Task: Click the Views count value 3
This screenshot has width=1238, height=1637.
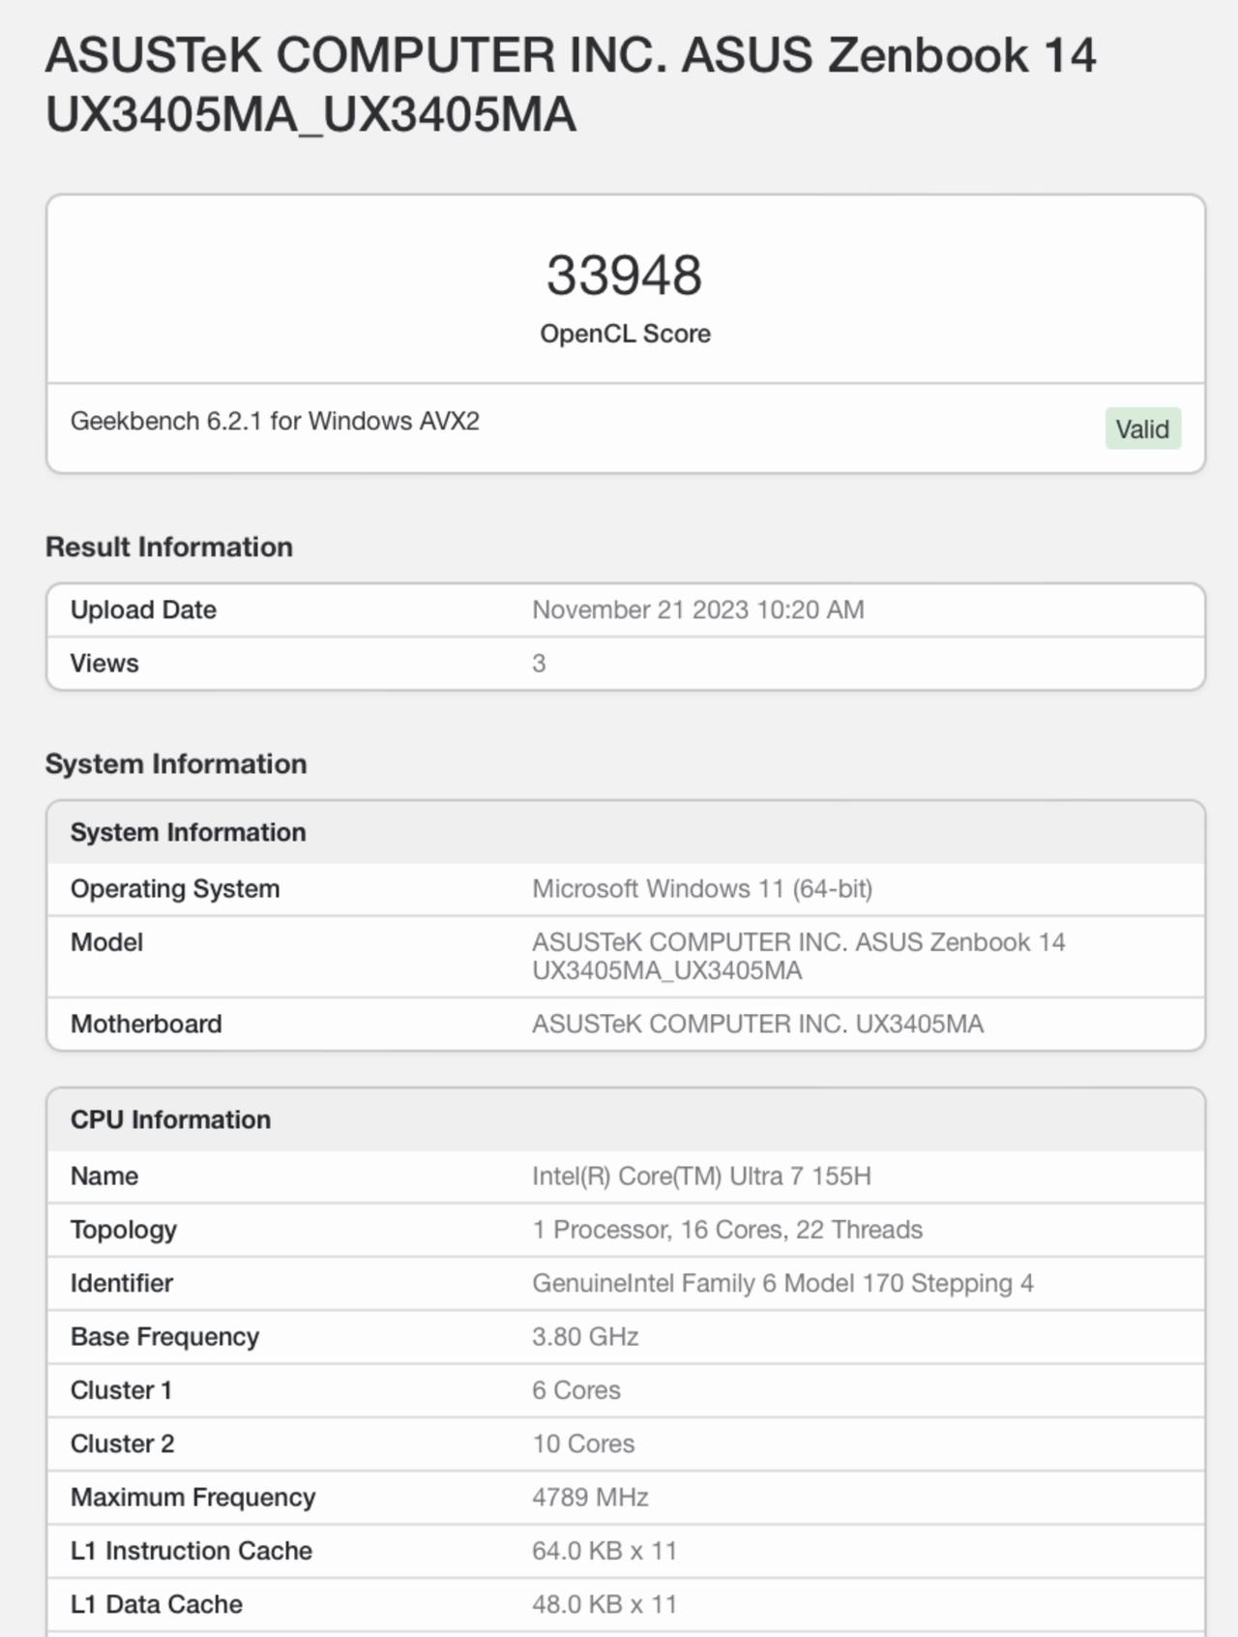Action: 539,663
